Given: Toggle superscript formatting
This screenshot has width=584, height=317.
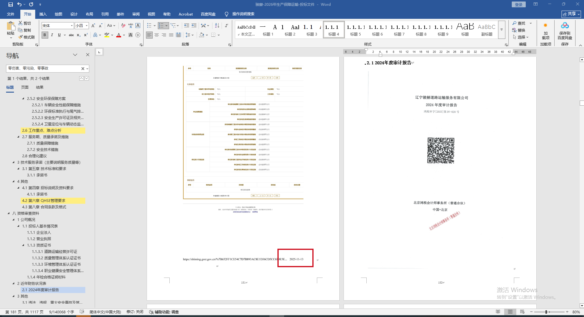Looking at the screenshot, I should [x=86, y=35].
